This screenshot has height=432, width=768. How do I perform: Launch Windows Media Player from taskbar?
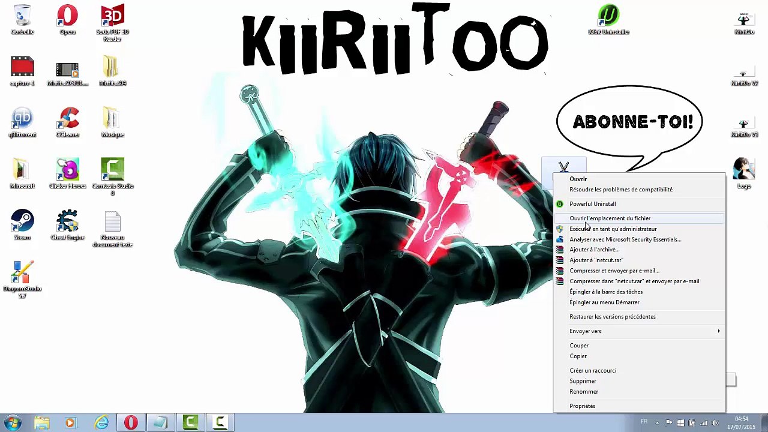(70, 423)
